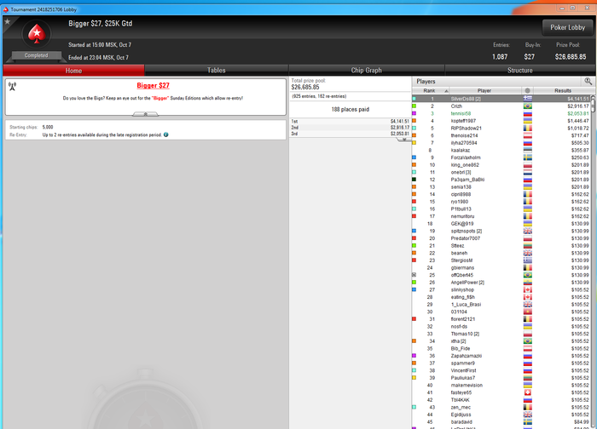Click the purple color label beside tennisi58
The width and height of the screenshot is (597, 429).
pyautogui.click(x=414, y=113)
